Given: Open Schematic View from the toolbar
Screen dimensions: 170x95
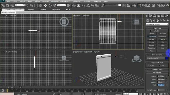Looking at the screenshot, I should tap(148, 5).
